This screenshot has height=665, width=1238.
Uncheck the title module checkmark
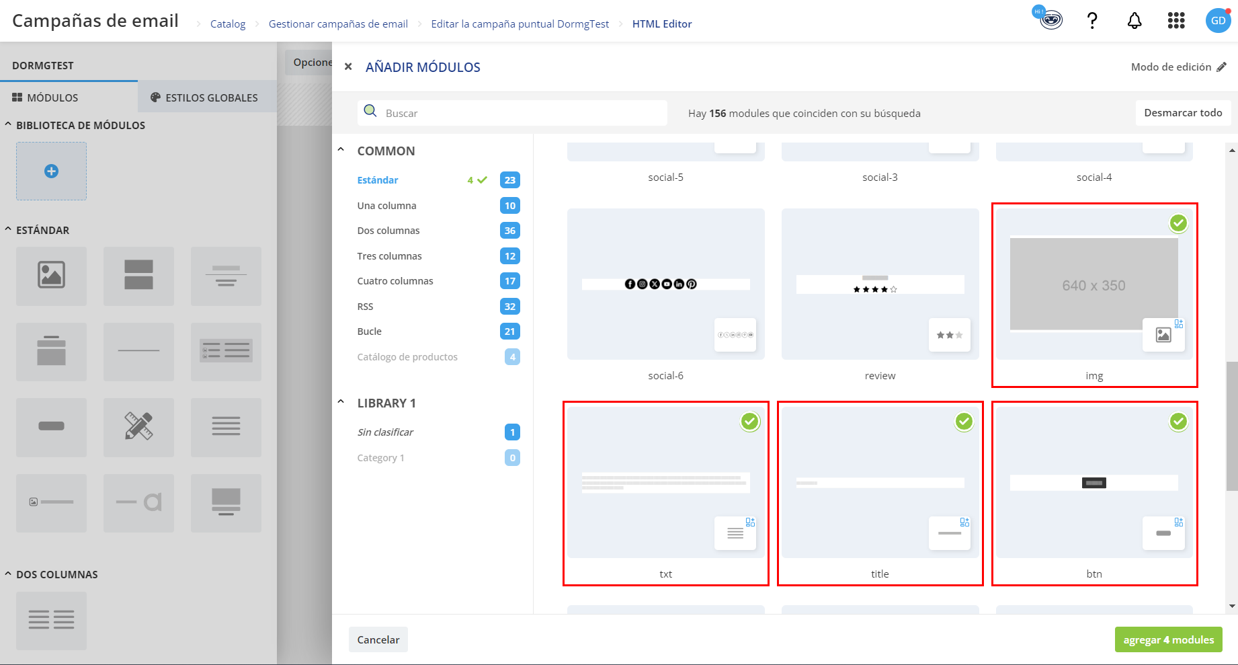point(964,422)
